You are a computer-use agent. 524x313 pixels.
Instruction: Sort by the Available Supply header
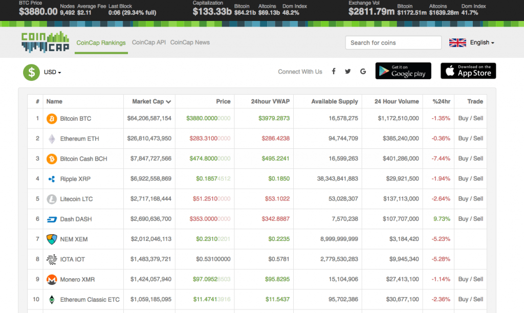coord(335,102)
